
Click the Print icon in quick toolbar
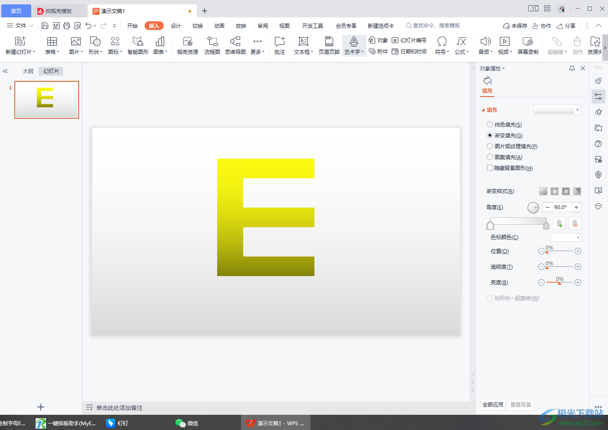(x=66, y=26)
